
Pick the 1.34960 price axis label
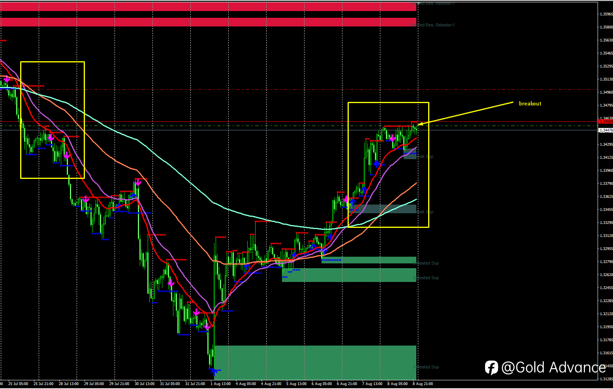coord(606,92)
